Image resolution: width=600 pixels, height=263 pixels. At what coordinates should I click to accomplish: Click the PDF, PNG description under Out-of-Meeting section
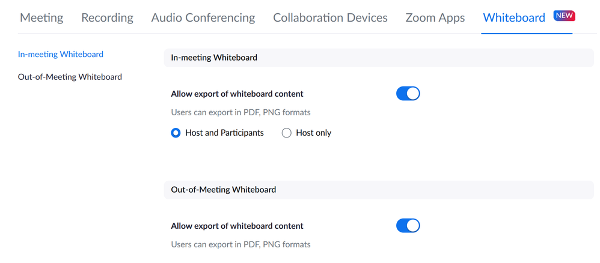point(240,244)
